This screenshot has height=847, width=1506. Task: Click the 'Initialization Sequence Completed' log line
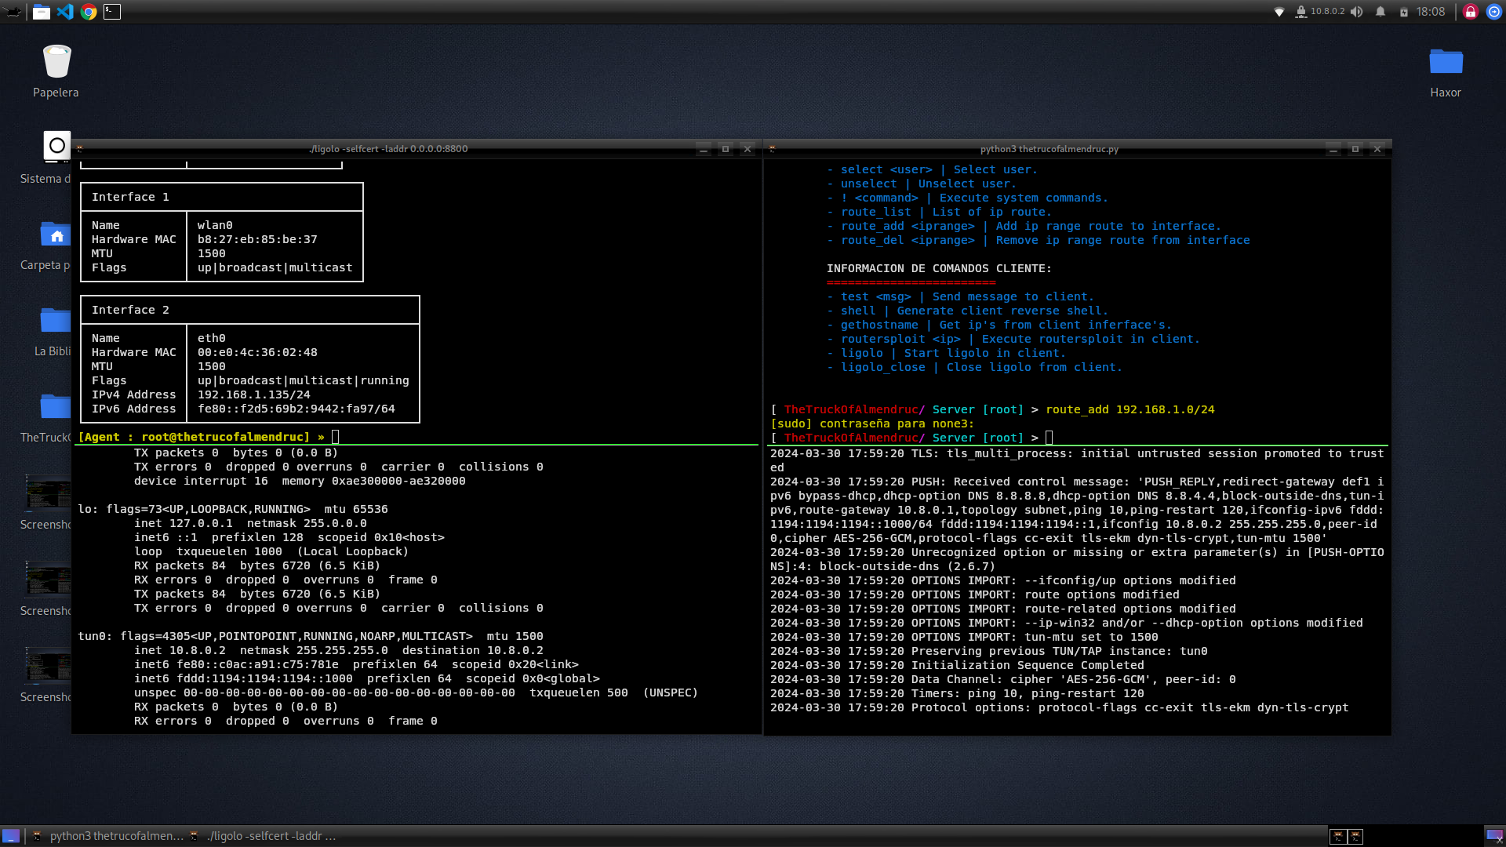click(x=957, y=665)
